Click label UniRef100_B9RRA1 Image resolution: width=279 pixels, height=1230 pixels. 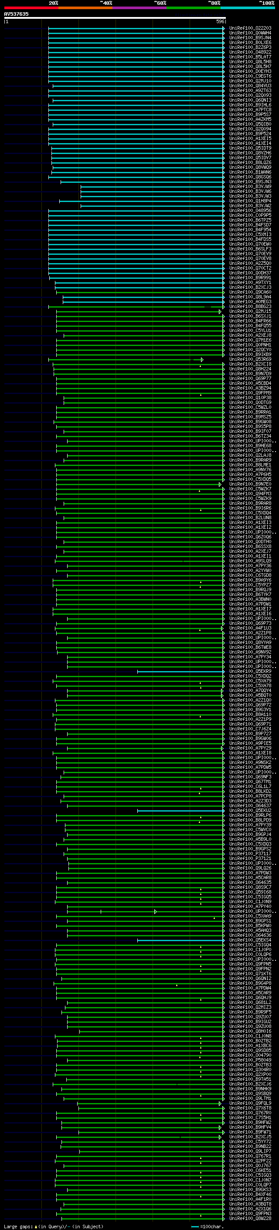[x=250, y=412]
